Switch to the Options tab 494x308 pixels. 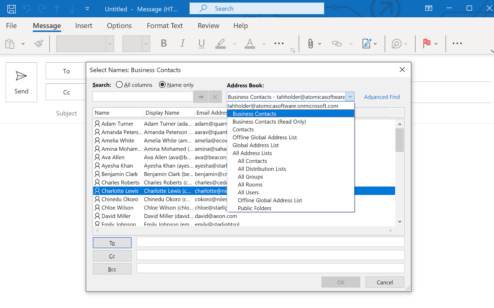[119, 26]
